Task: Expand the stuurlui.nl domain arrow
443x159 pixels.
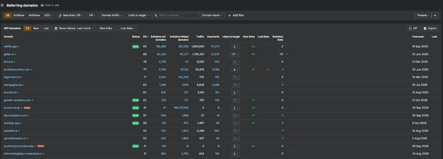Action: pyautogui.click(x=18, y=93)
